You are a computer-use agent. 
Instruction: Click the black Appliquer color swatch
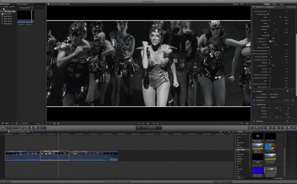click(270, 39)
